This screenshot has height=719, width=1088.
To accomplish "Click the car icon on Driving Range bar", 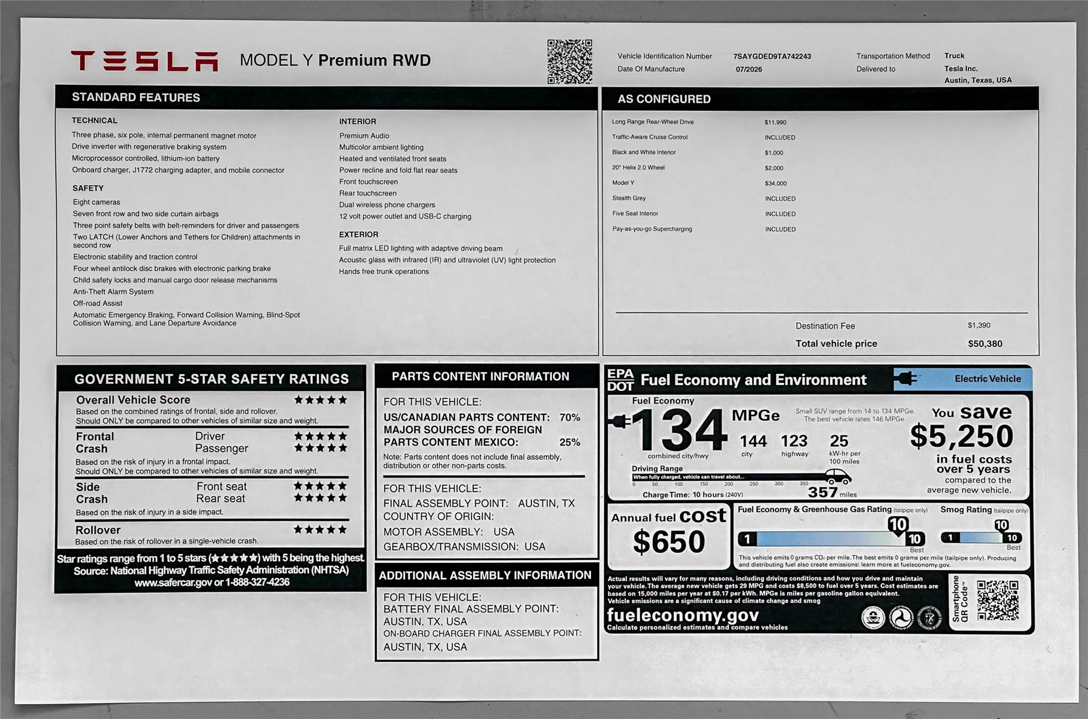I will 838,477.
